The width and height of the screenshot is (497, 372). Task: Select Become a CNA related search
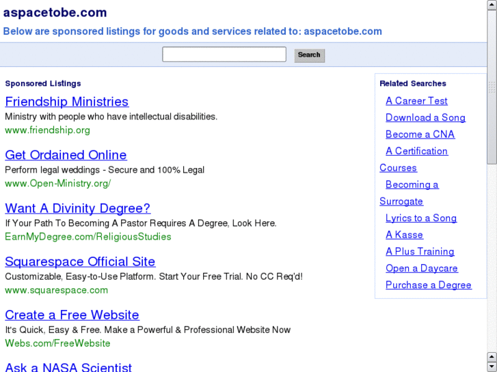(420, 134)
